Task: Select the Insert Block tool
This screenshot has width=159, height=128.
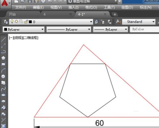Action: coord(3,107)
